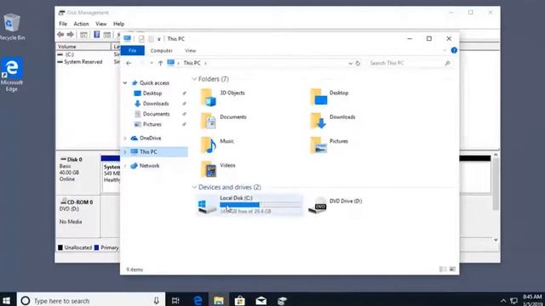
Task: Open File Explorer from the taskbar
Action: pyautogui.click(x=219, y=300)
